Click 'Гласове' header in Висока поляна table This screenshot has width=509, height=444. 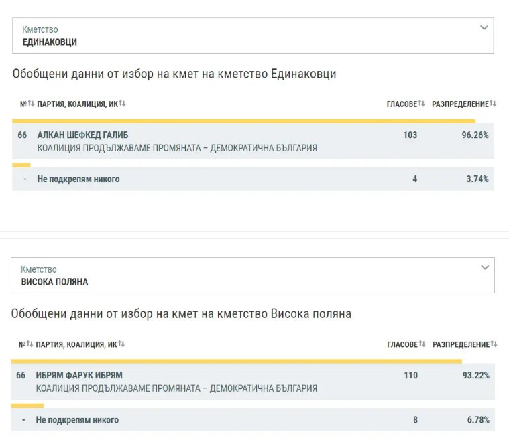pos(402,344)
